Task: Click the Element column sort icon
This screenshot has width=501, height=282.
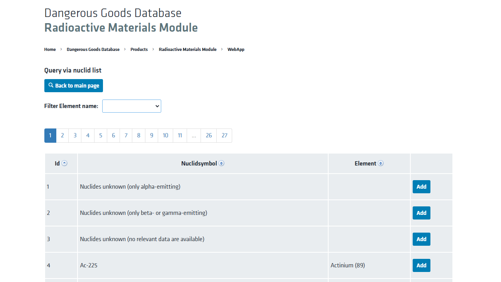Action: [381, 164]
